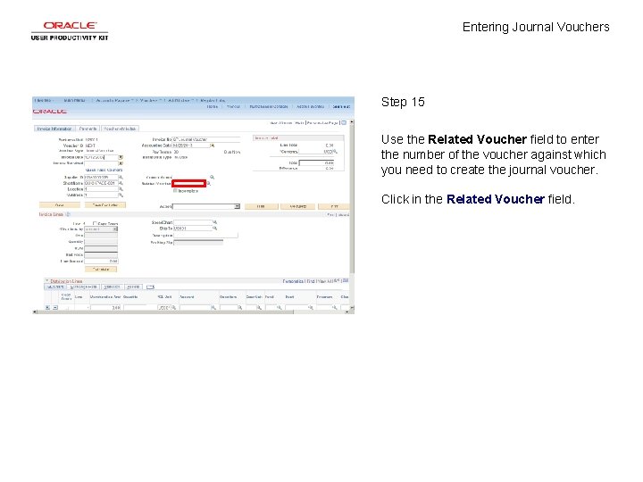Click Related Voucher lookup magnifier
Screen dimensions: 643x482
coord(209,184)
